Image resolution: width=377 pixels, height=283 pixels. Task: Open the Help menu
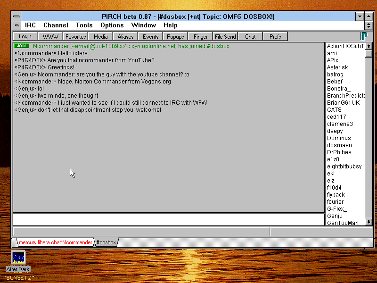click(171, 25)
